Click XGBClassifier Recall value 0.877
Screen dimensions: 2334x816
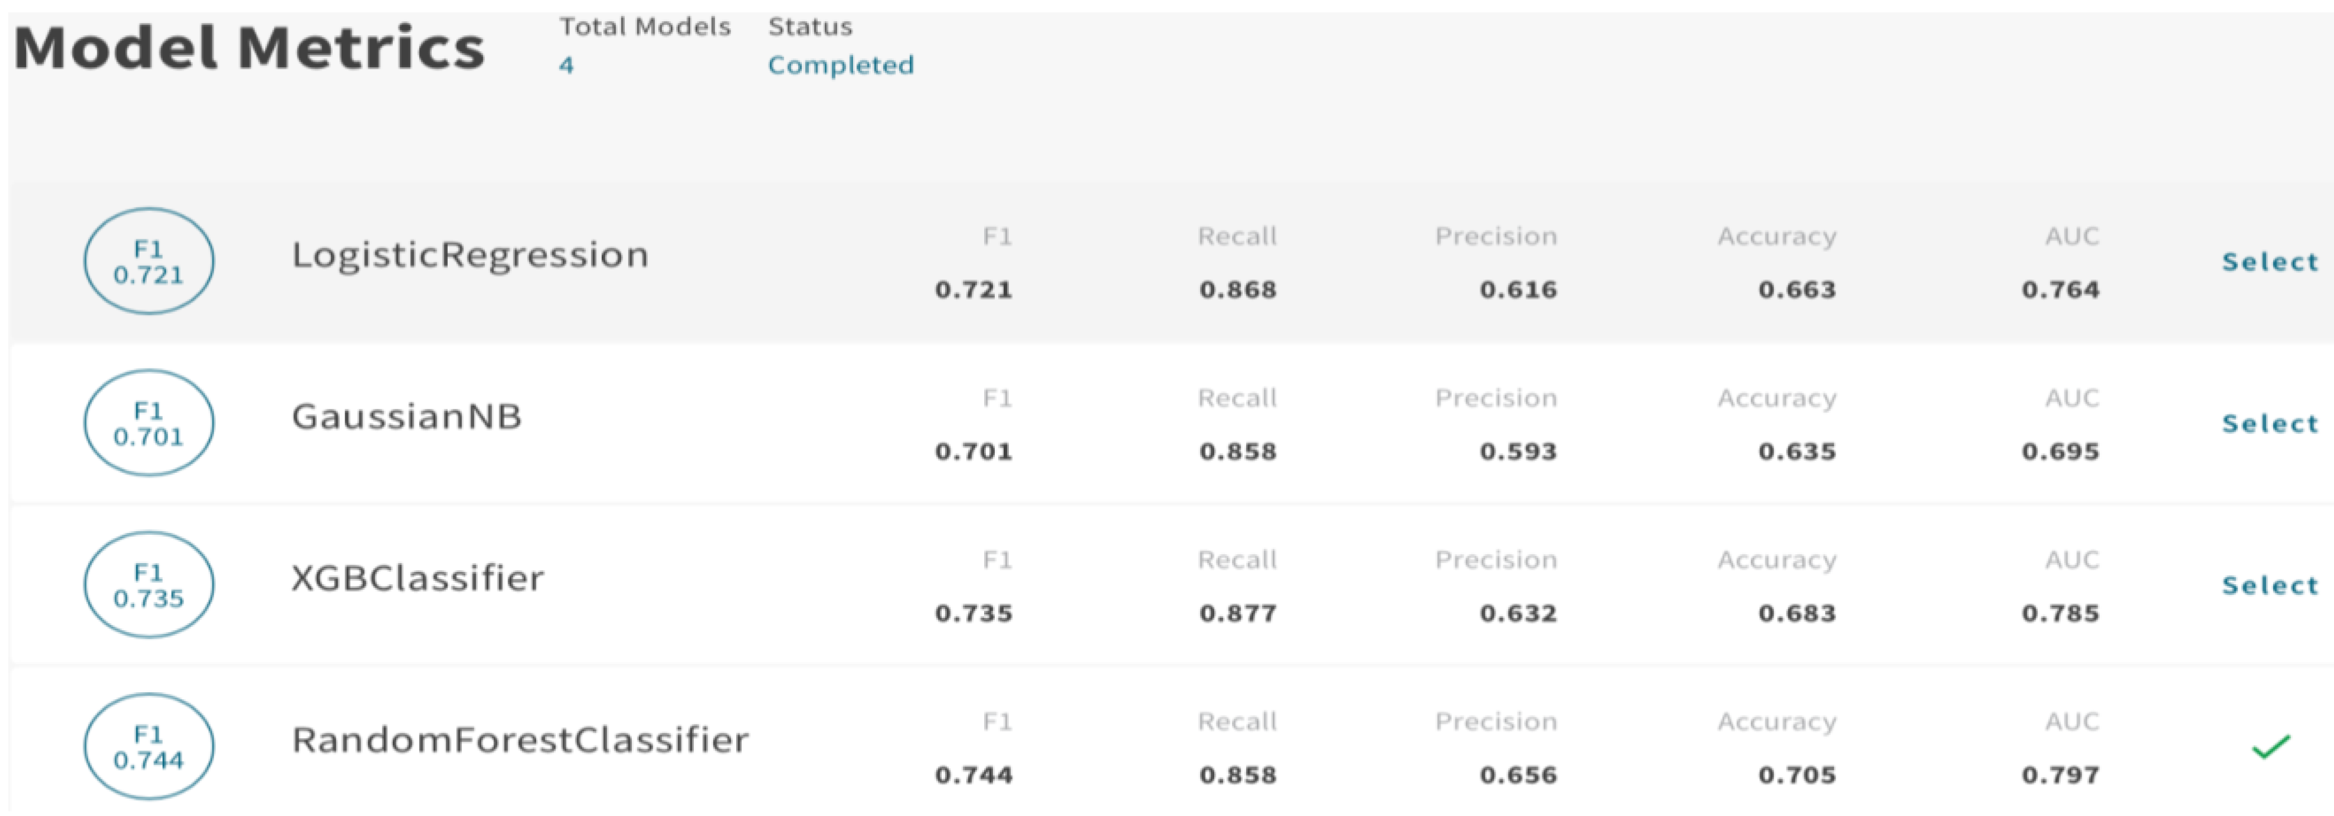1238,613
